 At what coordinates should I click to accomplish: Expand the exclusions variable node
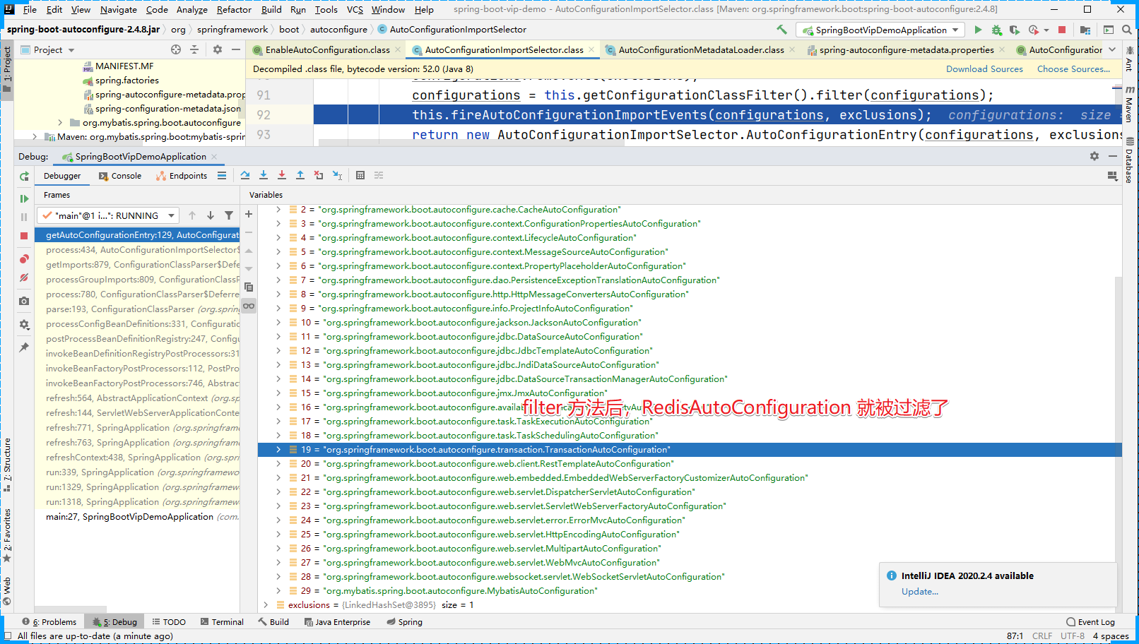(266, 605)
